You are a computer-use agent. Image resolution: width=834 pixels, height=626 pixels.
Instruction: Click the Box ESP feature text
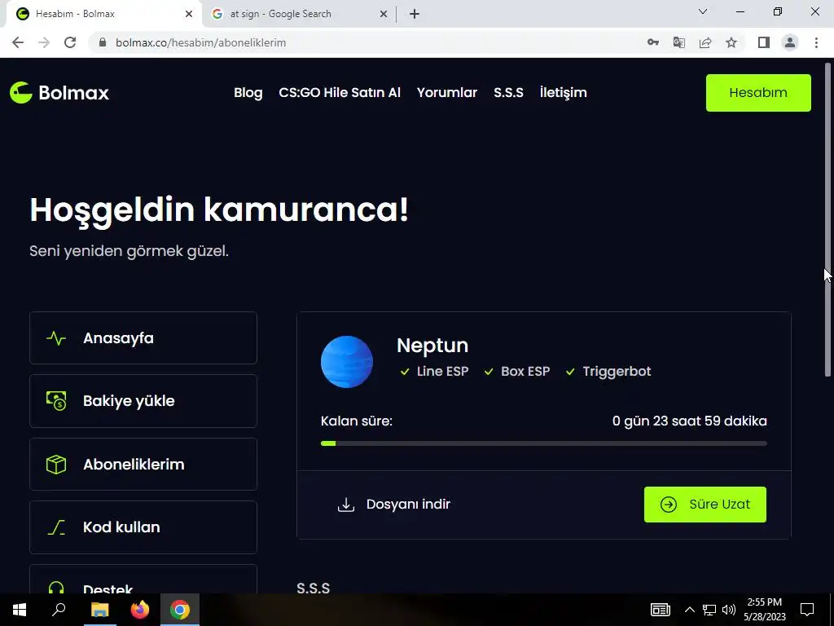click(x=525, y=372)
